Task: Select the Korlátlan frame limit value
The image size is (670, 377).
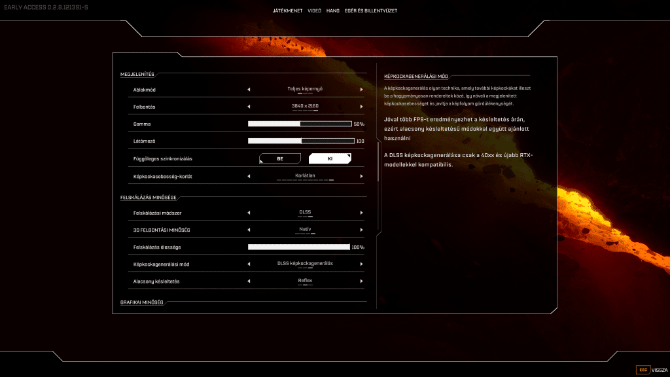Action: click(305, 175)
